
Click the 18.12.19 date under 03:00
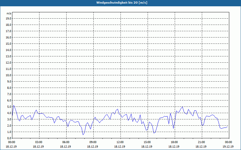[x=38, y=146]
